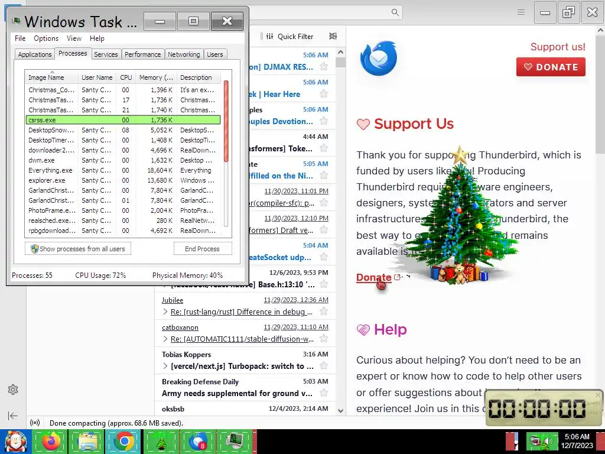The width and height of the screenshot is (605, 454).
Task: Select the explorer.exe process row
Action: click(x=123, y=180)
